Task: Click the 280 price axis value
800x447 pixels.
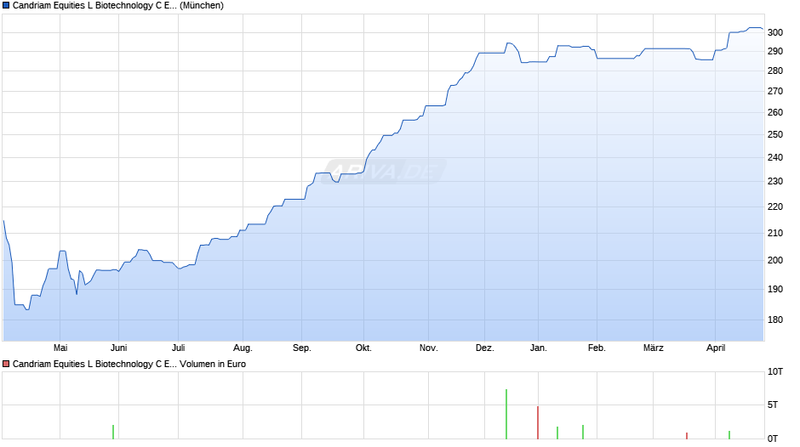Action: 775,71
